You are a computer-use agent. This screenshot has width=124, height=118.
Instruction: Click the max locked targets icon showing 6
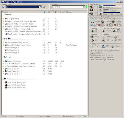point(115,37)
